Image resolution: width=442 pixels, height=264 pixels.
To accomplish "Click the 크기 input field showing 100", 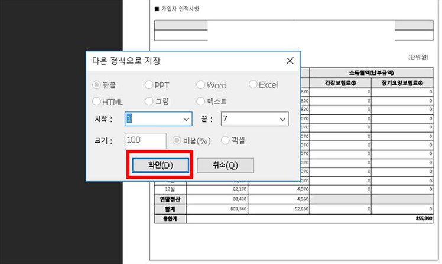I will pos(145,141).
